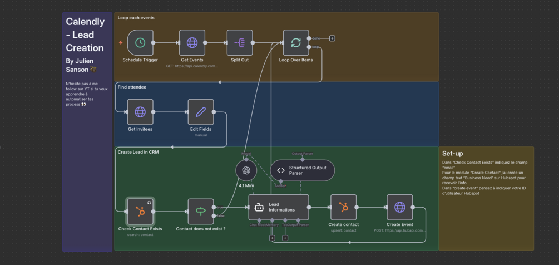Open the Contact does not exist If node
Screen dimensions: 559x265
pos(201,212)
